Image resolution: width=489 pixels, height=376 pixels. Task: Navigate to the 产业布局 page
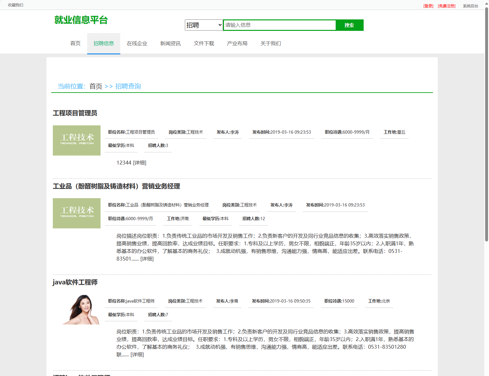pyautogui.click(x=237, y=43)
